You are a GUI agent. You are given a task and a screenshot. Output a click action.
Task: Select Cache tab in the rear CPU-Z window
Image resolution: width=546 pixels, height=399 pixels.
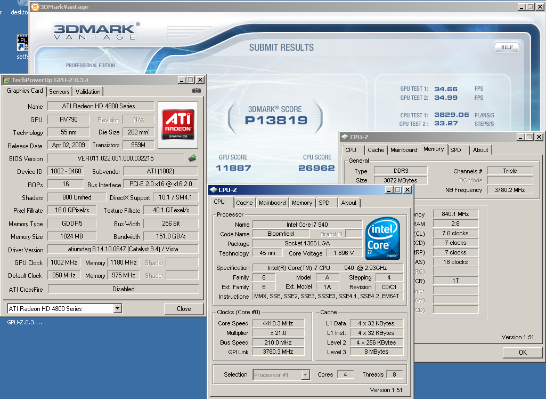[x=376, y=149]
